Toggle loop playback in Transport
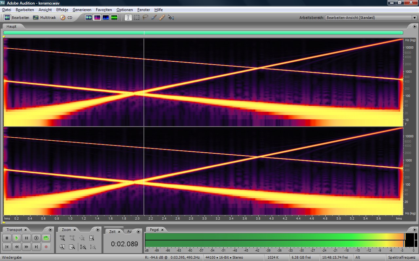The height and width of the screenshot is (261, 419). [46, 238]
